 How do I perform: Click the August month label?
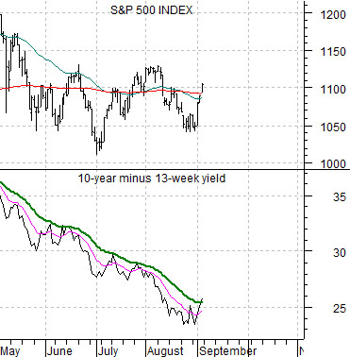(165, 351)
